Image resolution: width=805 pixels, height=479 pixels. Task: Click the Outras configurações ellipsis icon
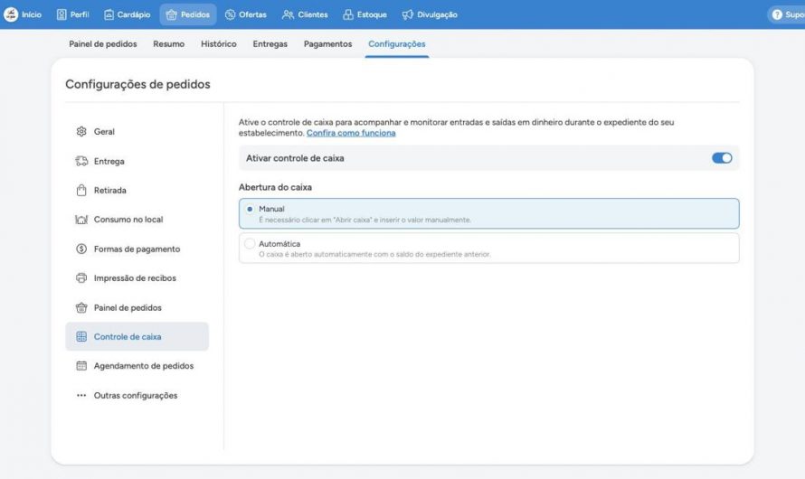point(81,396)
